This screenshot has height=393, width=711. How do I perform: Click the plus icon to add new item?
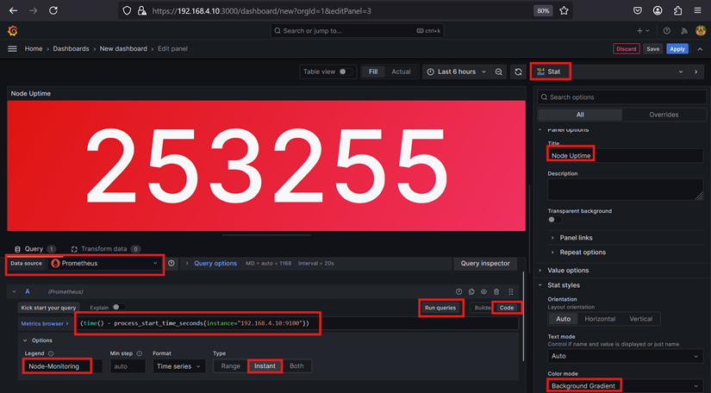point(643,31)
